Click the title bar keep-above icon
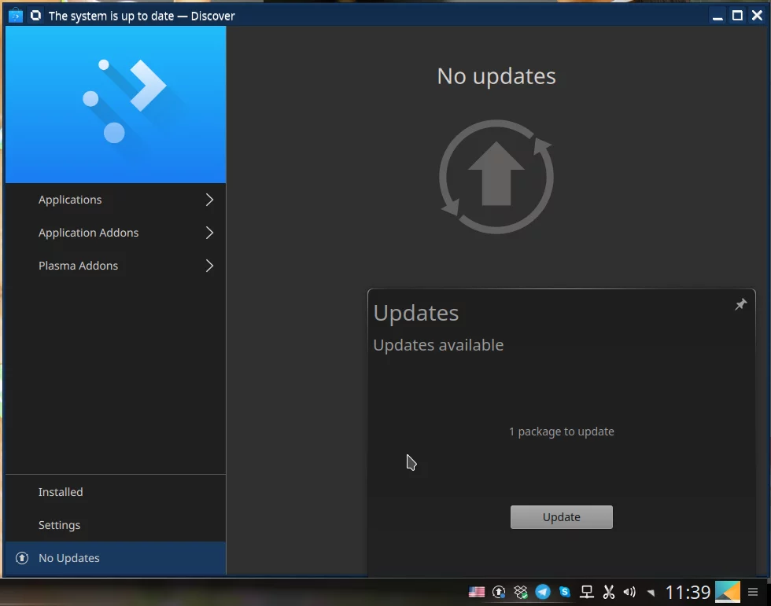 click(x=35, y=16)
